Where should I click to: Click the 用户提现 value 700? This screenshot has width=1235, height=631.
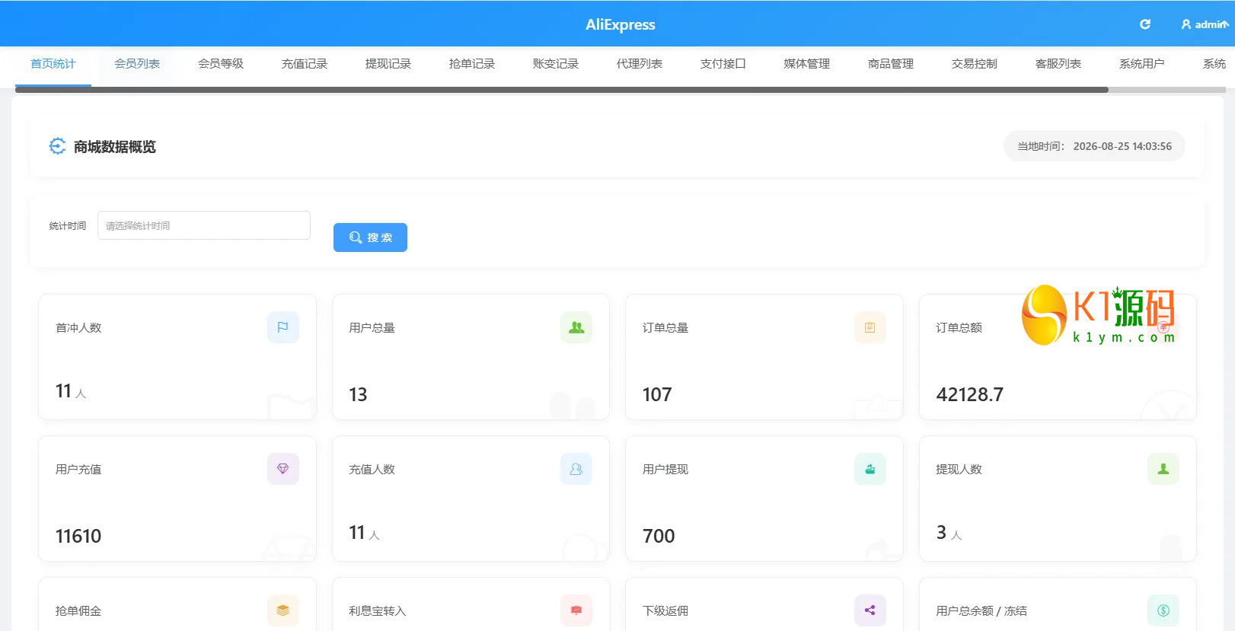[659, 536]
